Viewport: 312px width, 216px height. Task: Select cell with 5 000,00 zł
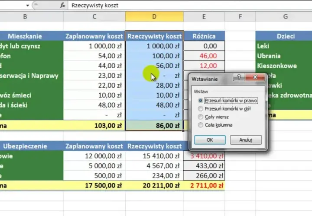click(94, 166)
